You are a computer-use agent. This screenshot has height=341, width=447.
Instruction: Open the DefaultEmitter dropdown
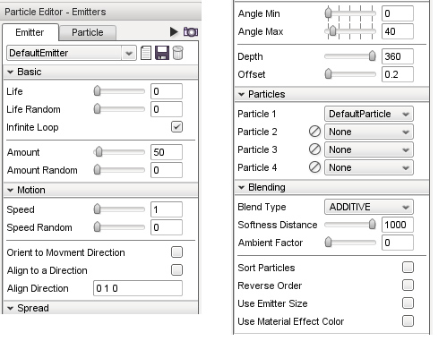[x=72, y=53]
